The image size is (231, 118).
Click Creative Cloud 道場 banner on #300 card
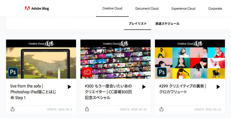coord(115,44)
